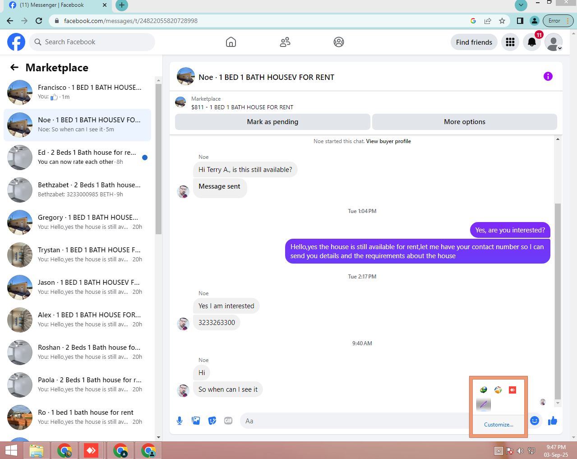Open Gregory's conversation
The width and height of the screenshot is (577, 459).
point(77,223)
